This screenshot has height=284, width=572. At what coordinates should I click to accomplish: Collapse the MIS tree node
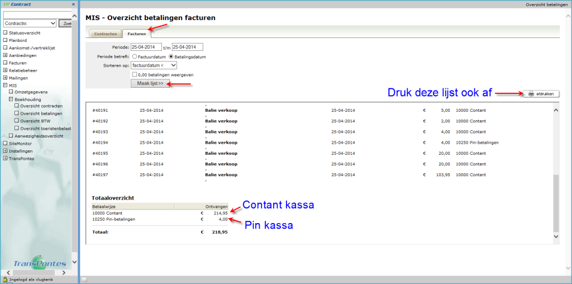coord(5,84)
